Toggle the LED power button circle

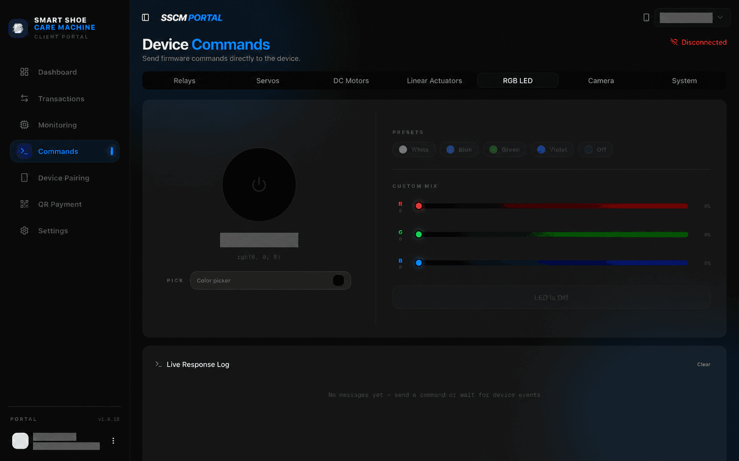coord(259,185)
